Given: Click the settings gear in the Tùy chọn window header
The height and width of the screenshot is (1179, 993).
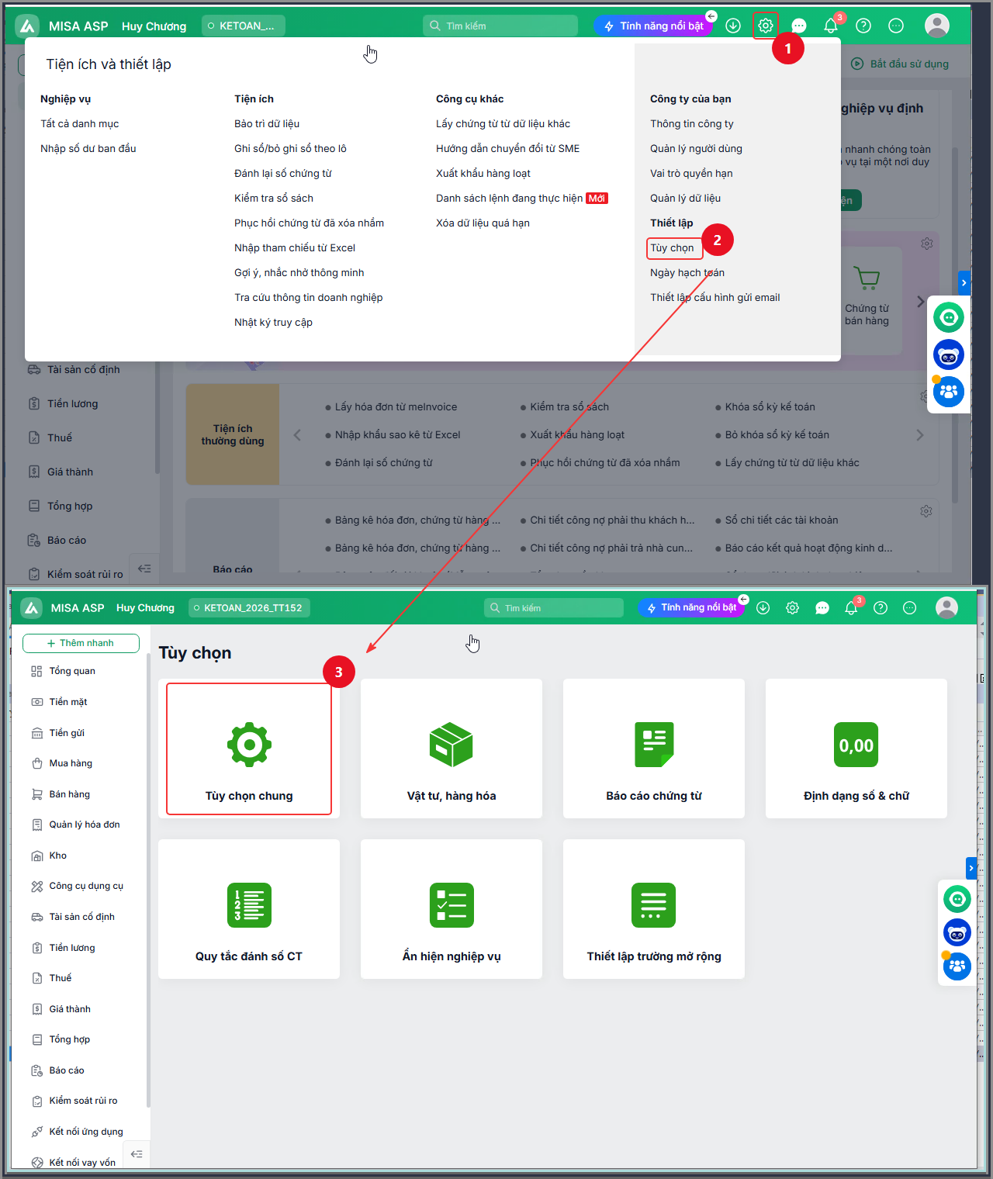Looking at the screenshot, I should [x=792, y=608].
